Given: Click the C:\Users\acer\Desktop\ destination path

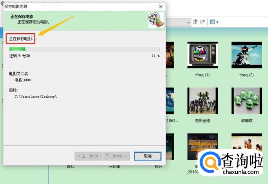Looking at the screenshot, I should (36, 97).
